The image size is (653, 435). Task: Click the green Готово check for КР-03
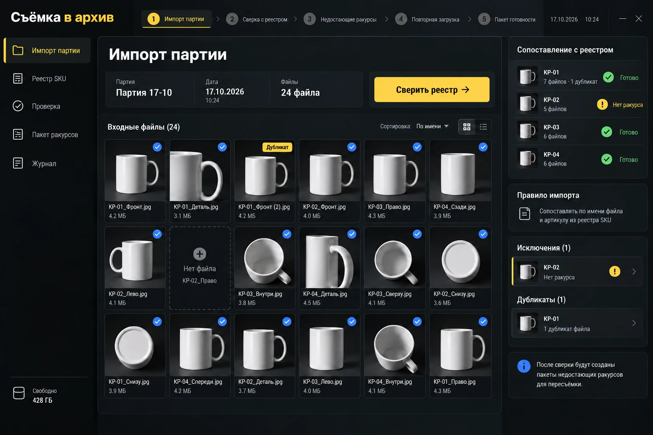607,132
